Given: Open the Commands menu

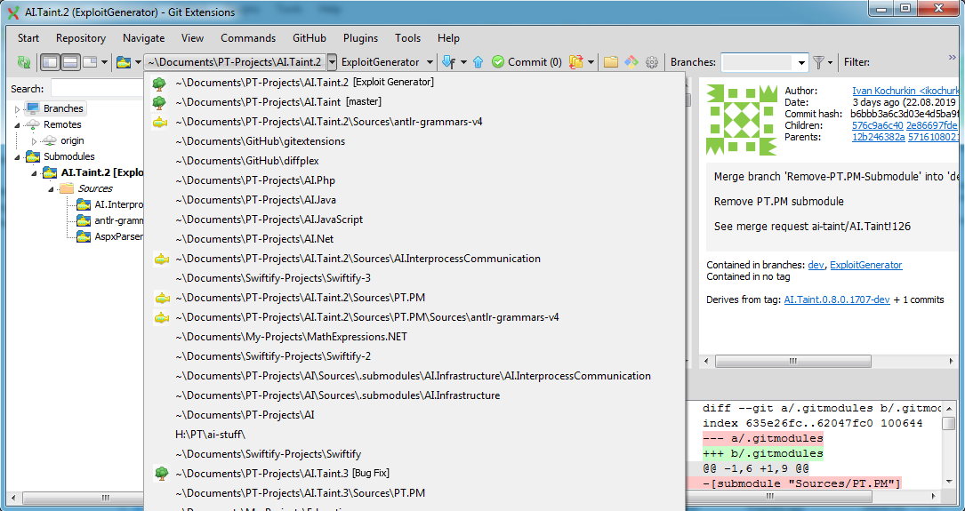Looking at the screenshot, I should pos(248,38).
